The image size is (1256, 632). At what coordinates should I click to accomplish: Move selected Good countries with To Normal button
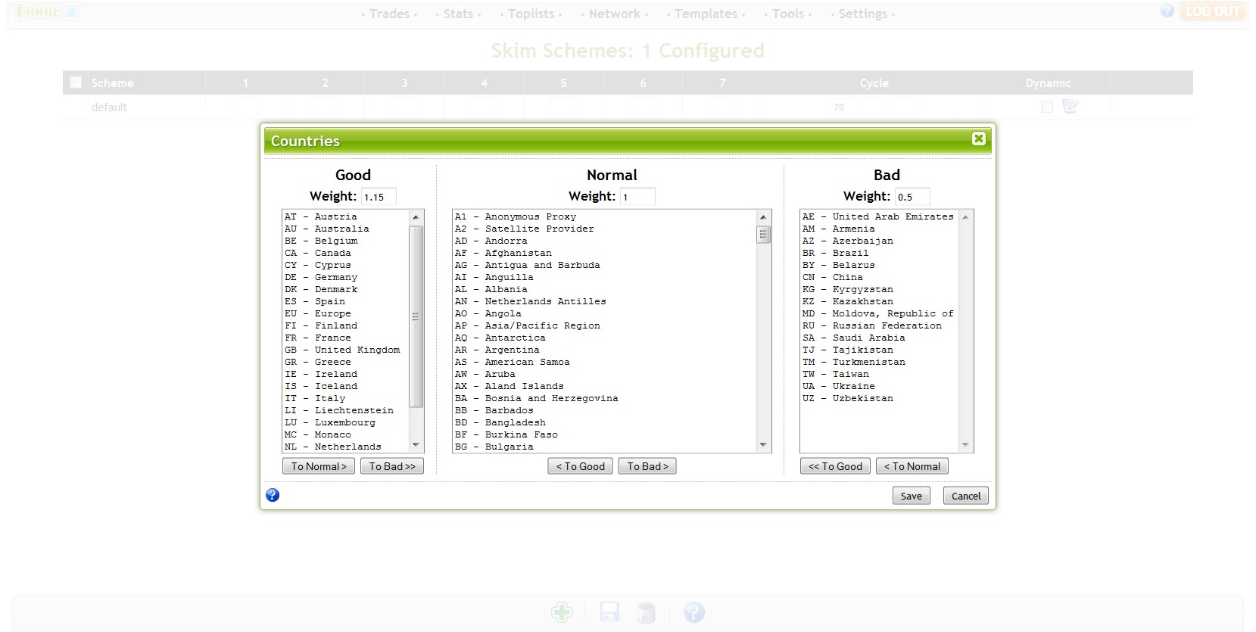click(x=318, y=466)
